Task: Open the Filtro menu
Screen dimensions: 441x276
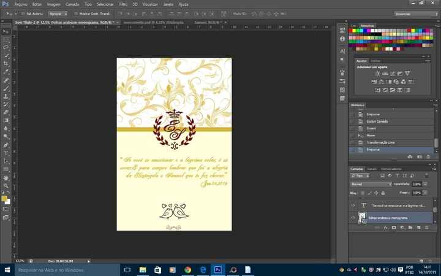Action: [123, 4]
